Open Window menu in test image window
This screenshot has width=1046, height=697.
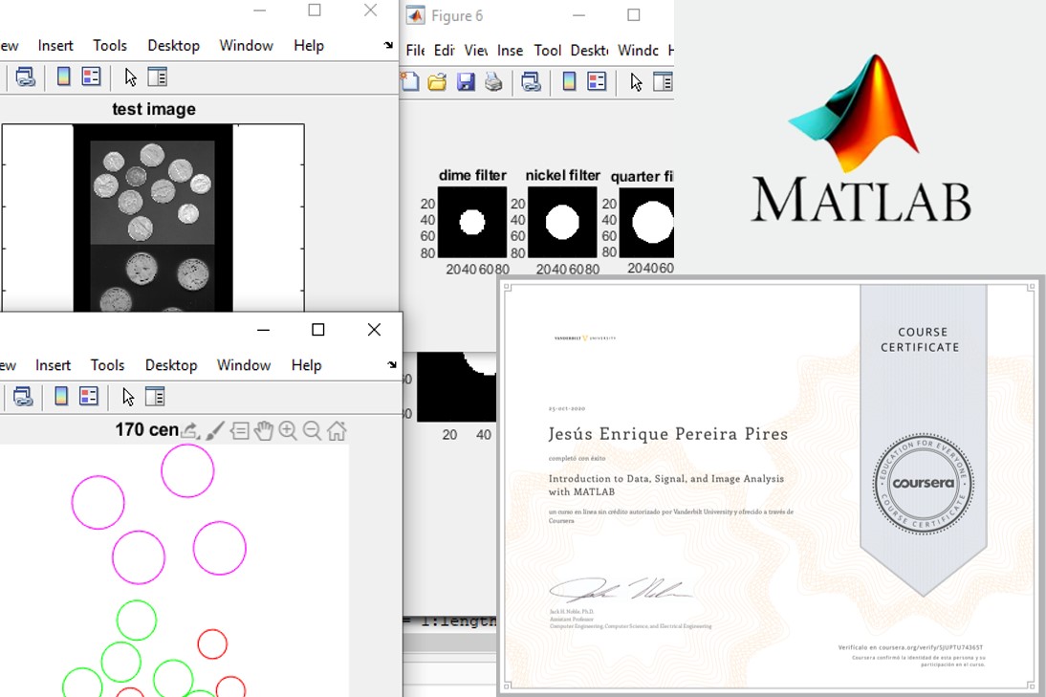(246, 45)
